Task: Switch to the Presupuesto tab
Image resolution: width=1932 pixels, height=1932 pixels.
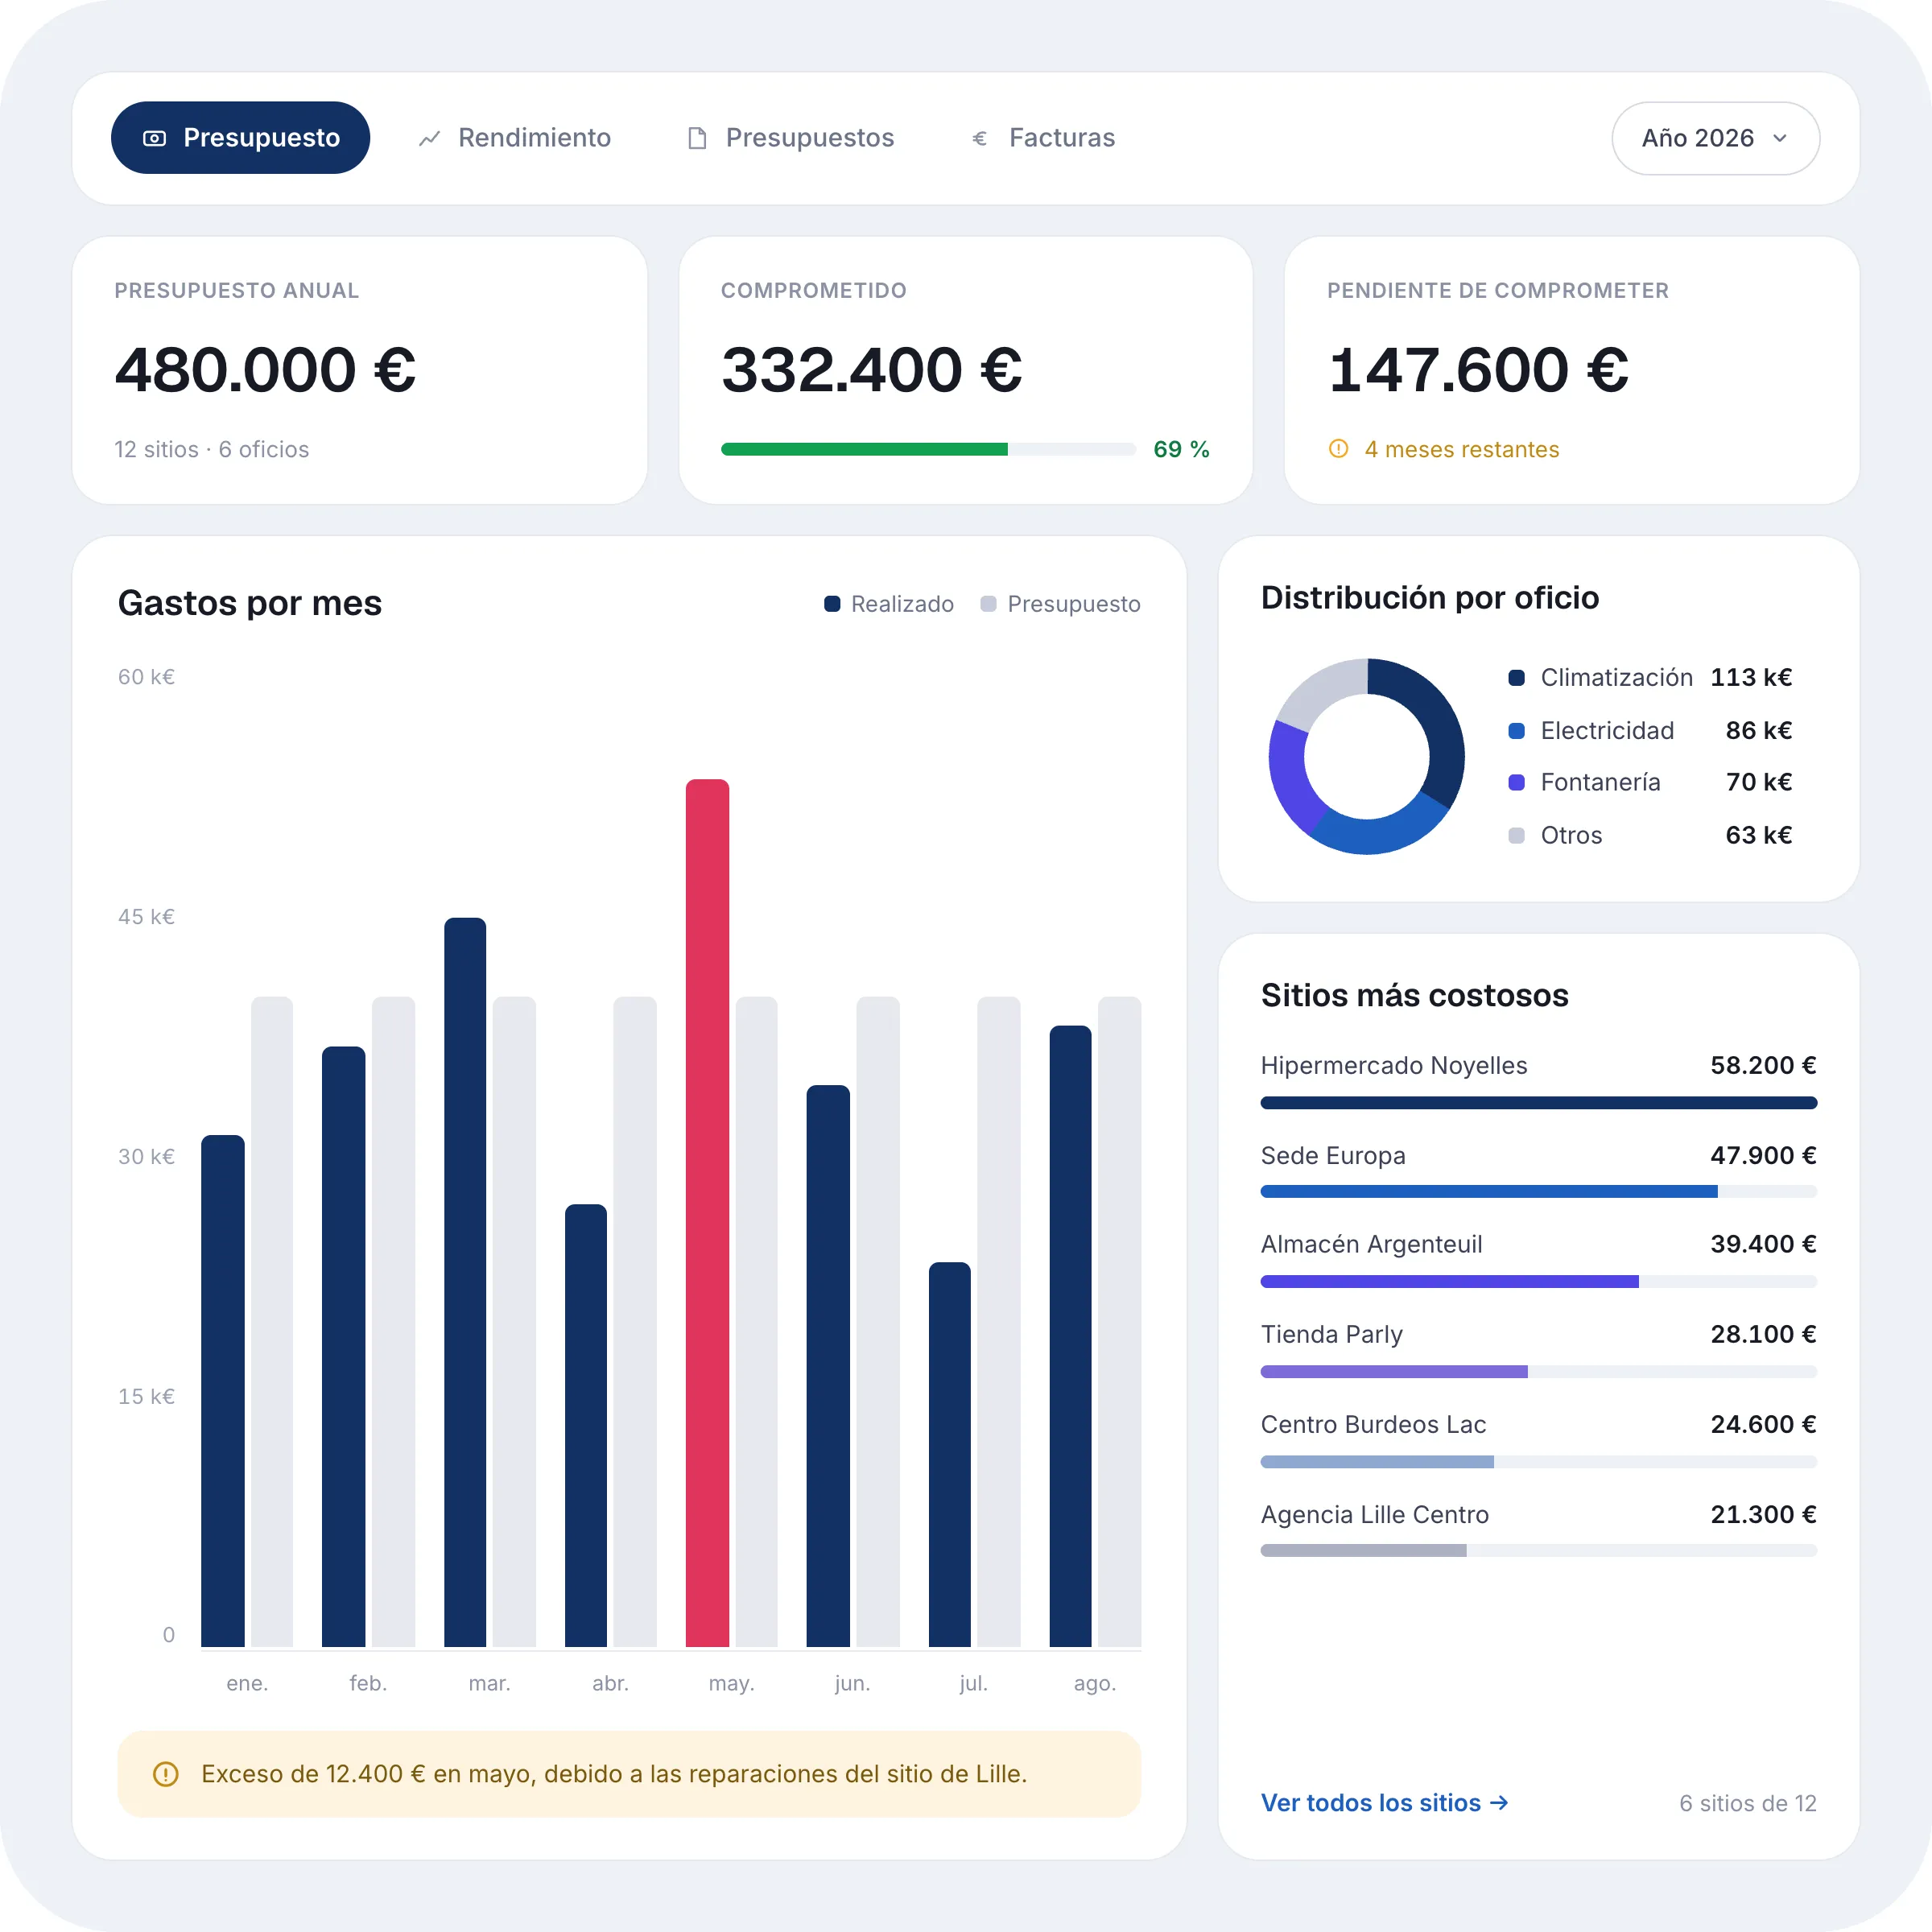Action: click(x=240, y=138)
